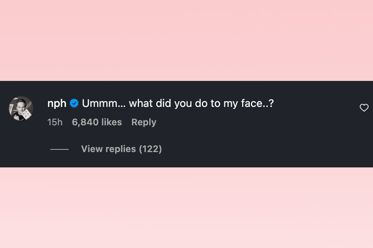Reply to nph's comment
The height and width of the screenshot is (248, 373).
click(x=144, y=122)
